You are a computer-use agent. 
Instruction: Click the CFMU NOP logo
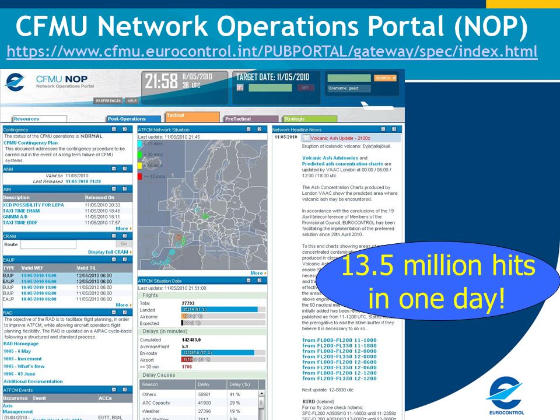pos(50,82)
